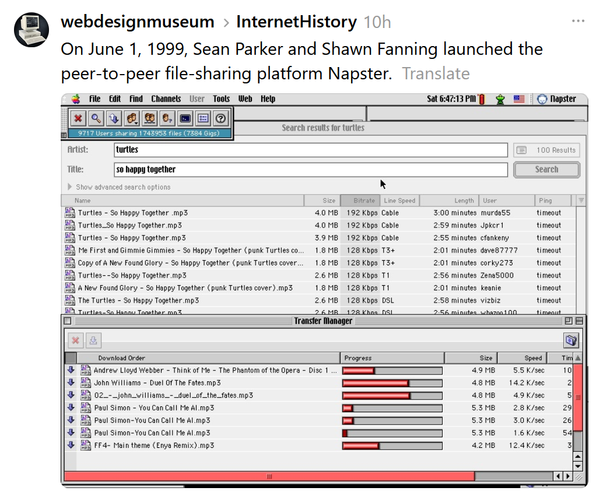Screen dimensions: 603x498
Task: Sort results by Length column header
Action: [x=449, y=201]
